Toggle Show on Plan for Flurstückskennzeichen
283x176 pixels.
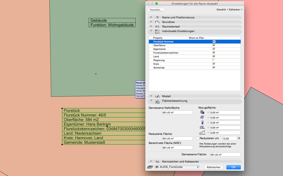point(214,53)
